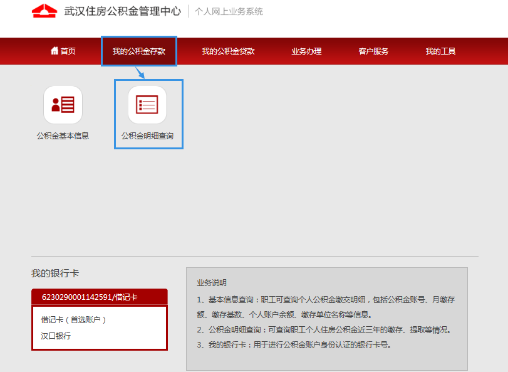508x372 pixels.
Task: Click the 我的银行卡 section heading
Action: (x=55, y=274)
